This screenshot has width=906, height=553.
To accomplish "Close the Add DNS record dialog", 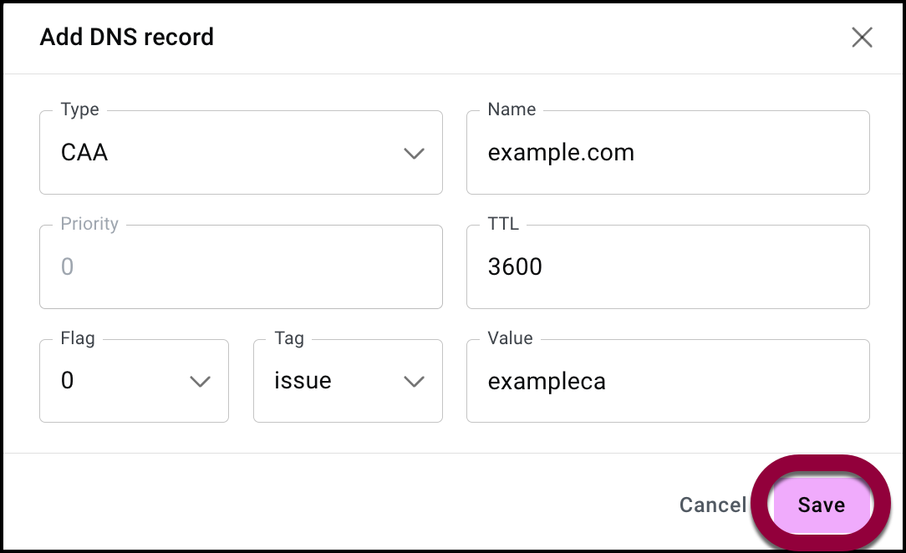I will pyautogui.click(x=862, y=38).
